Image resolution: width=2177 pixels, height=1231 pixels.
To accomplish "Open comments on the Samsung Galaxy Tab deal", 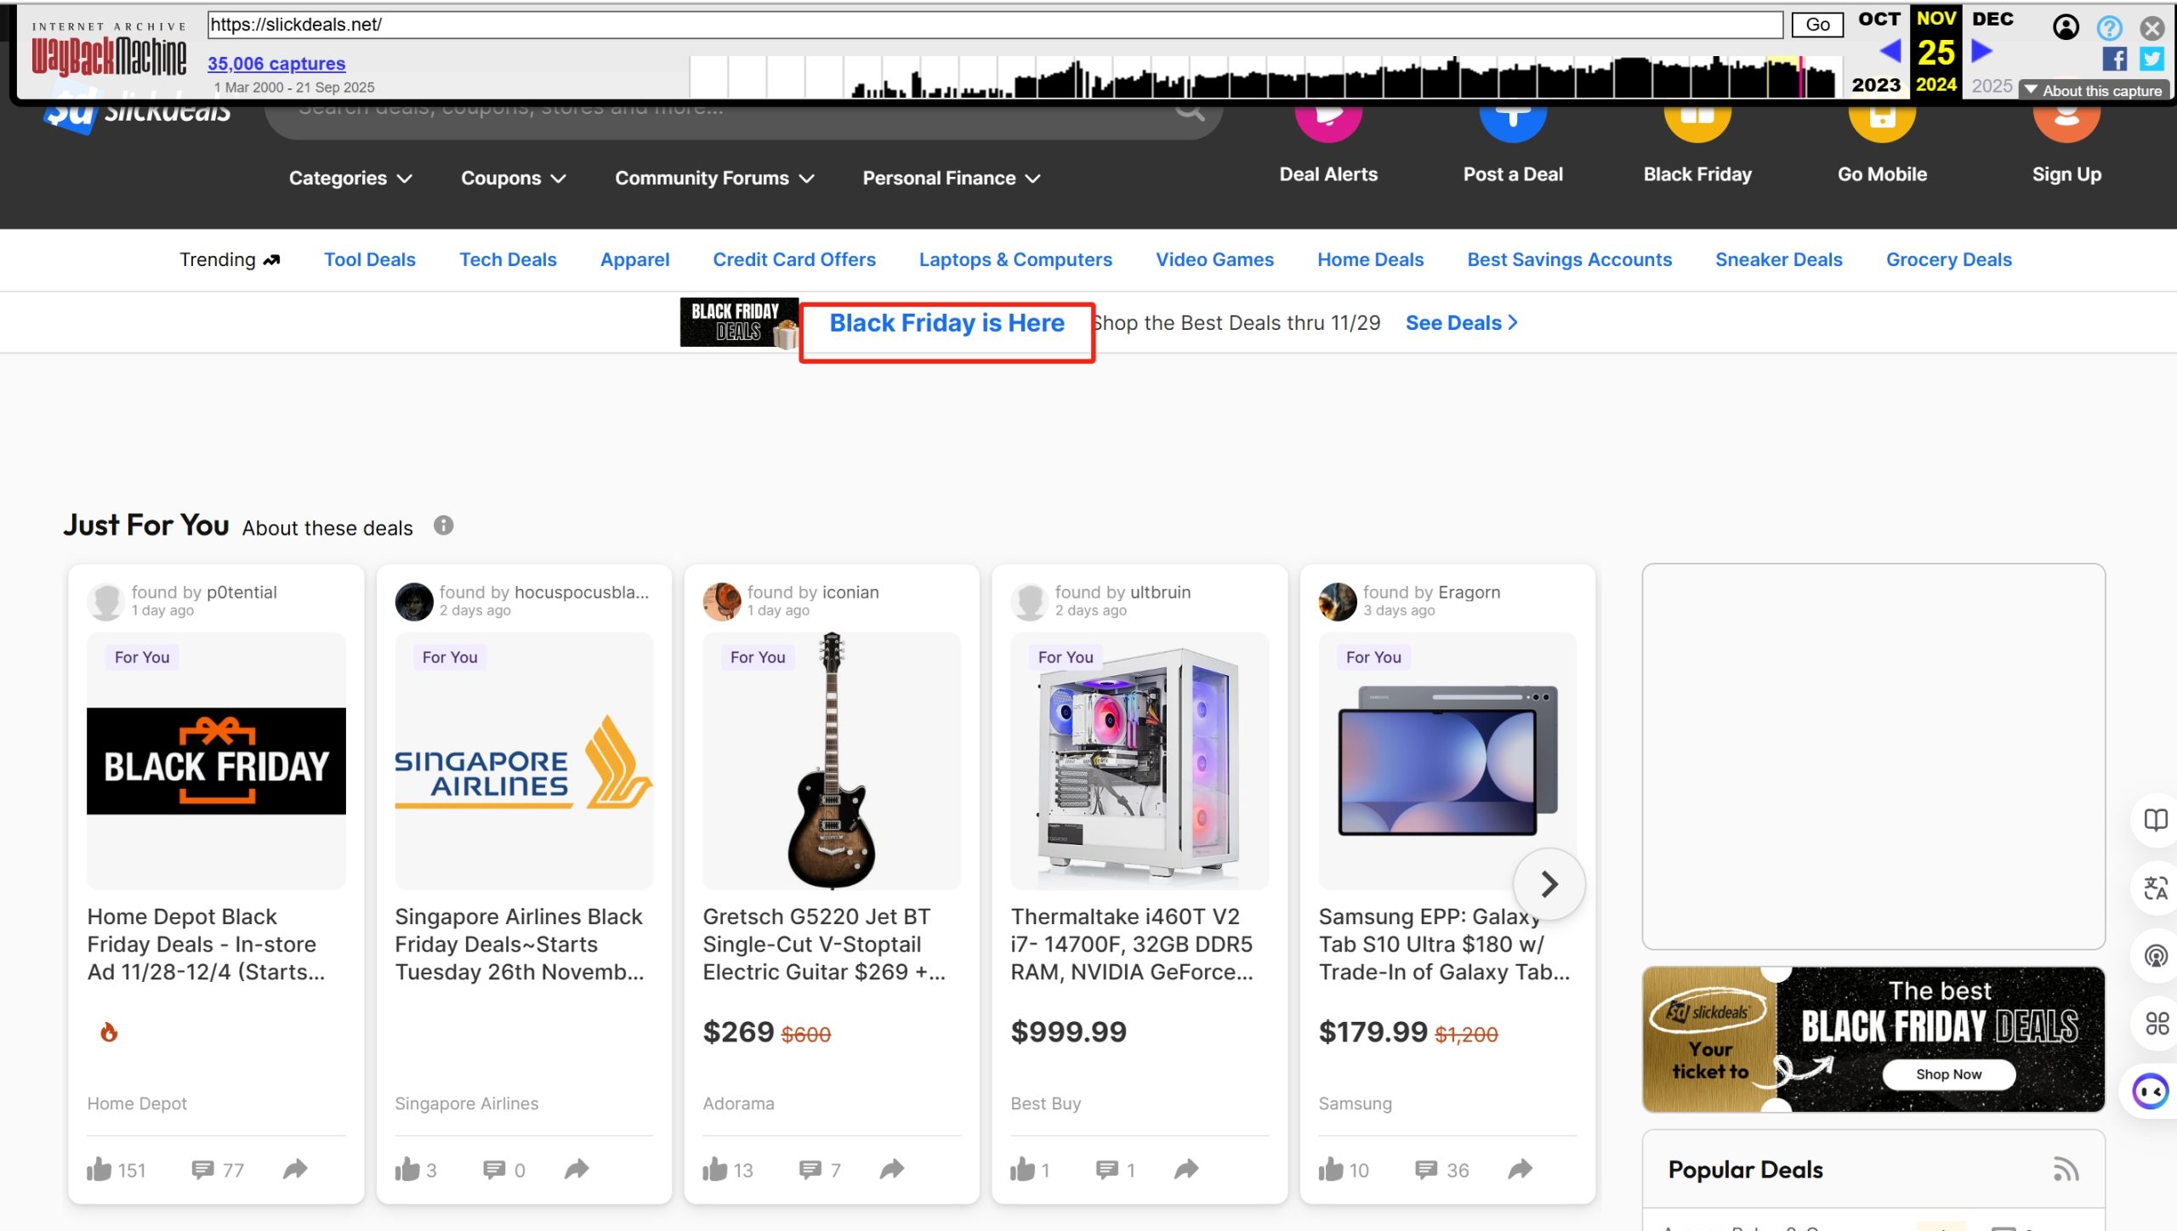I will [x=1426, y=1170].
